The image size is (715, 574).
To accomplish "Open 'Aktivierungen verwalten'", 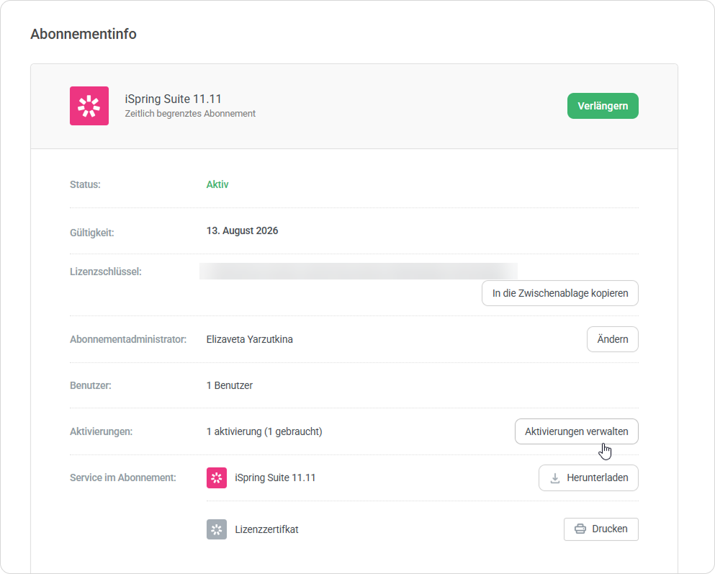I will 576,431.
